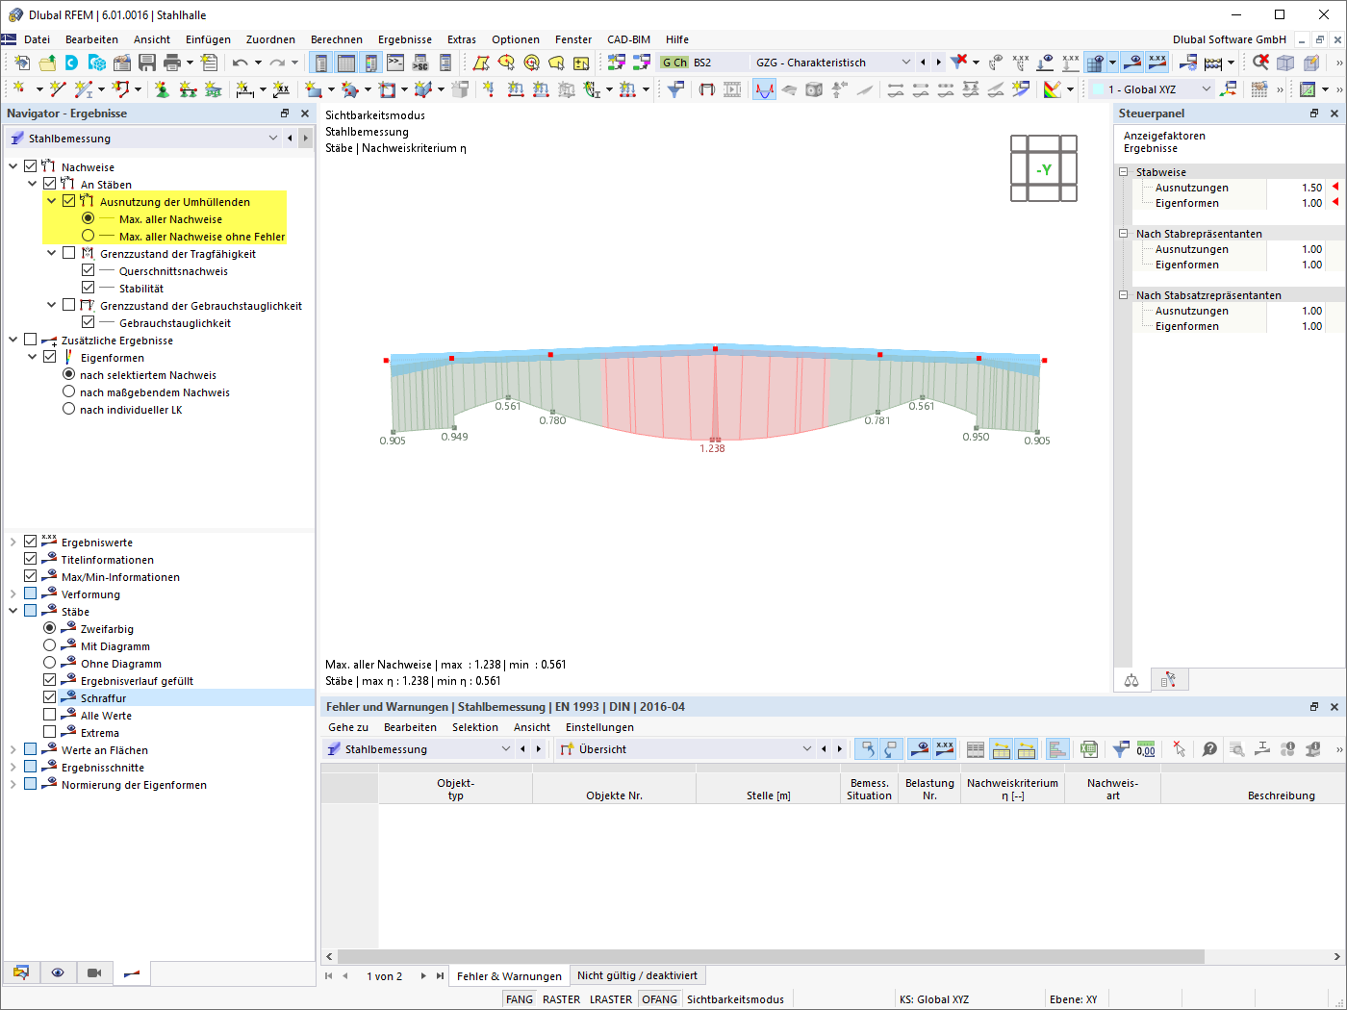
Task: Open the CAD-BIM menu
Action: (628, 39)
